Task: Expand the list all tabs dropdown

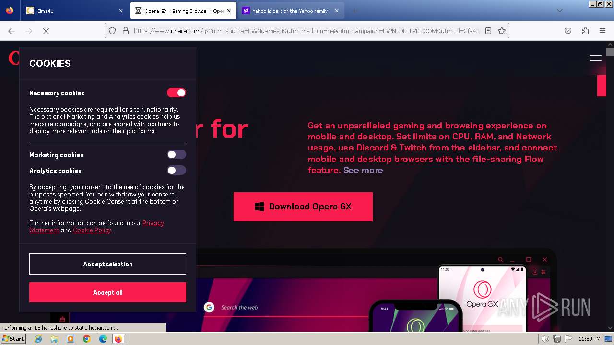Action: [x=559, y=11]
